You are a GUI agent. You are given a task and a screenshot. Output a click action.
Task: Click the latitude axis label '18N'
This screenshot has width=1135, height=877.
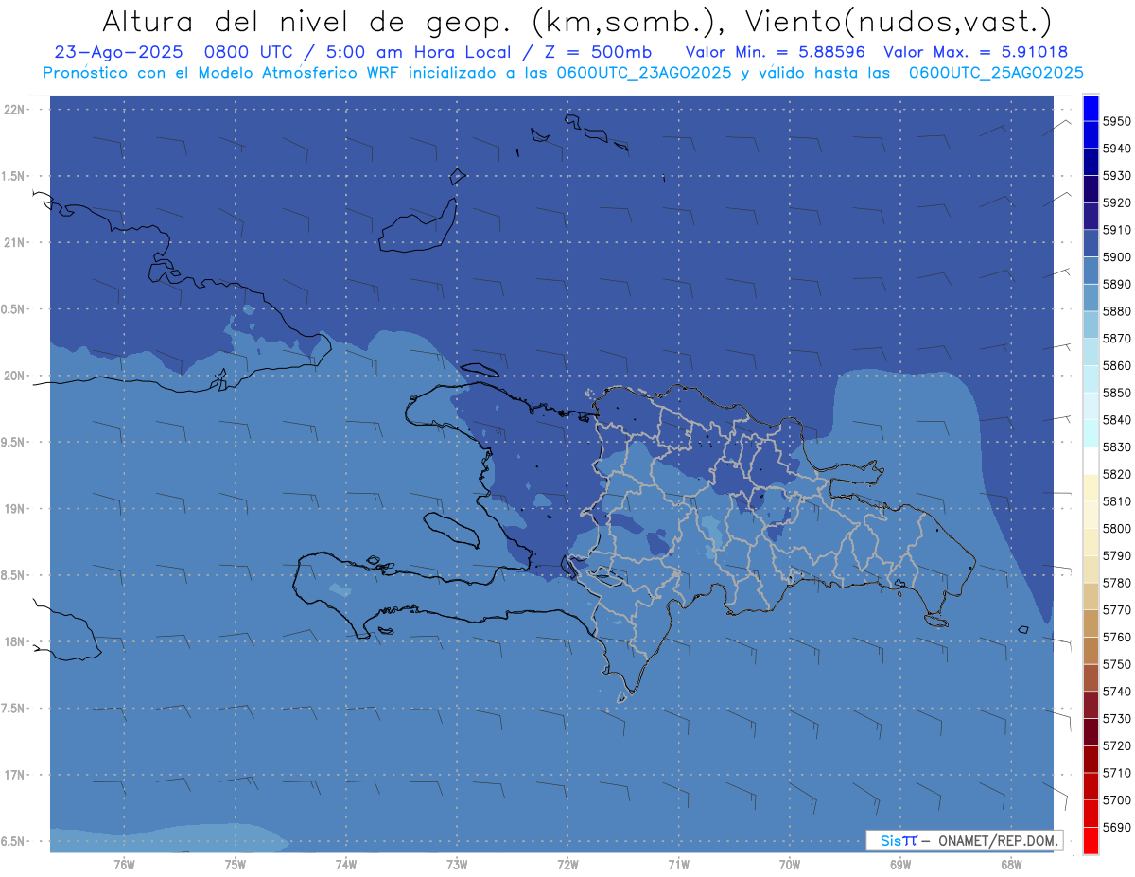coord(13,641)
